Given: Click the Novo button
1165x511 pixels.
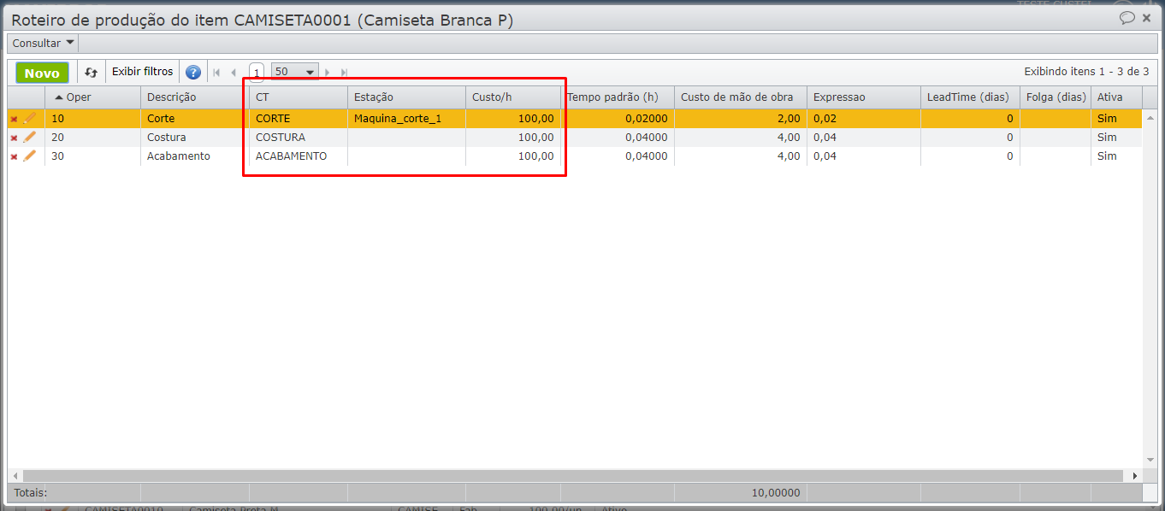Looking at the screenshot, I should pyautogui.click(x=42, y=73).
